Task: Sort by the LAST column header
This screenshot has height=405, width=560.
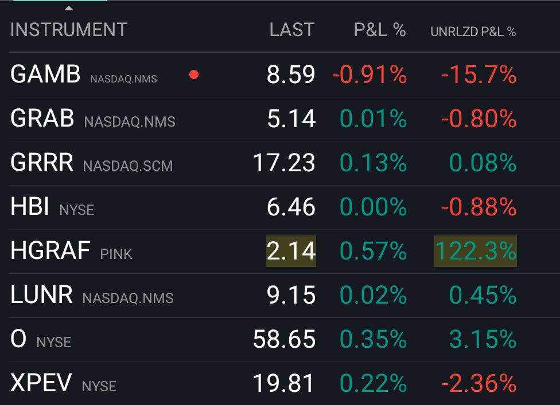Action: coord(292,30)
